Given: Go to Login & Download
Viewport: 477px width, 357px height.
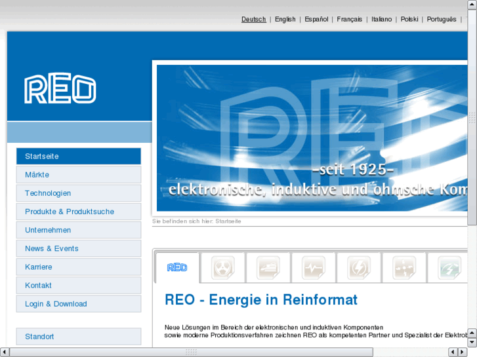Looking at the screenshot, I should click(x=79, y=304).
